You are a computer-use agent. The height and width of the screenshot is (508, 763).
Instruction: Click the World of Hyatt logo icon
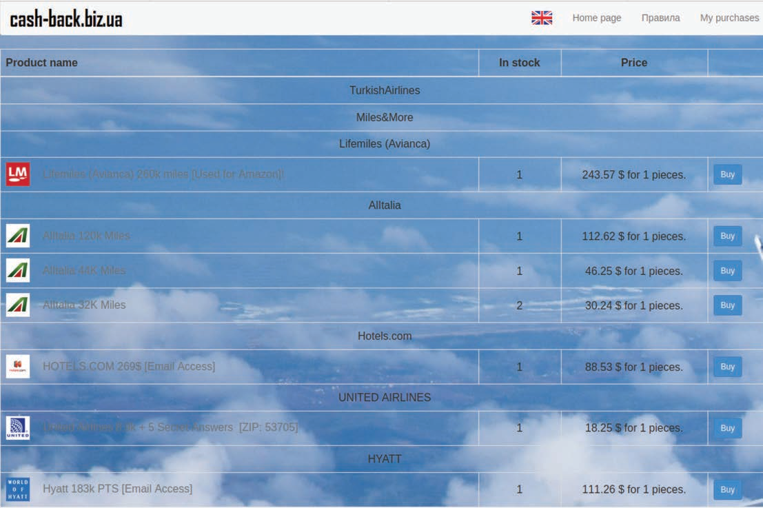click(18, 489)
